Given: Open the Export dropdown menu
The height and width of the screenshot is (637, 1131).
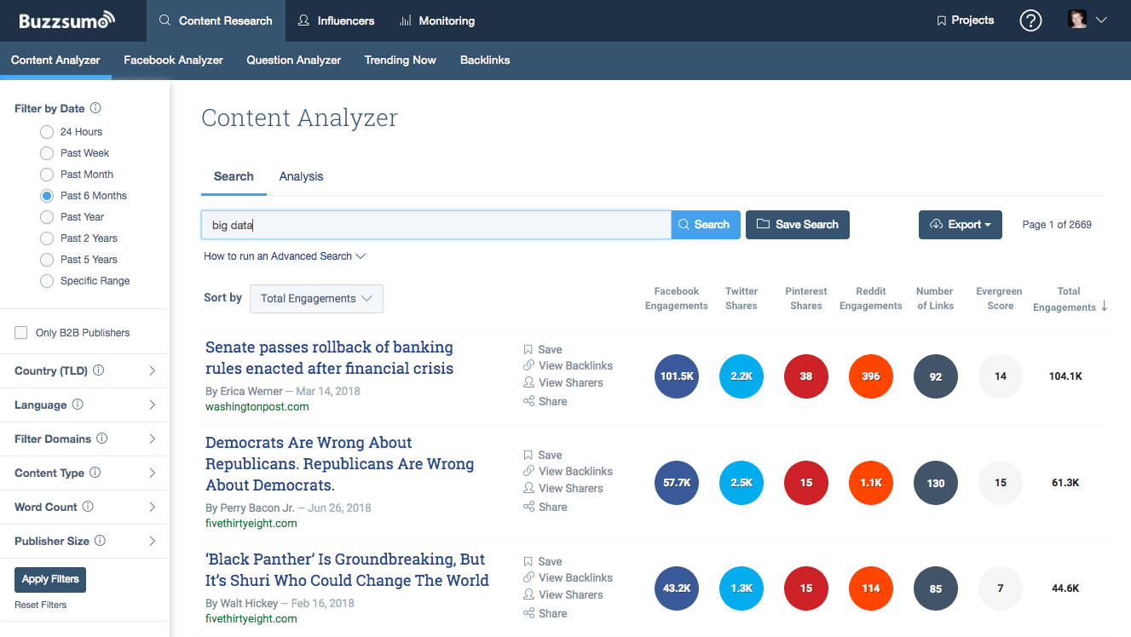Looking at the screenshot, I should click(x=961, y=225).
